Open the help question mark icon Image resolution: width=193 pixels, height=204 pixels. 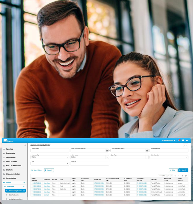pos(183,140)
